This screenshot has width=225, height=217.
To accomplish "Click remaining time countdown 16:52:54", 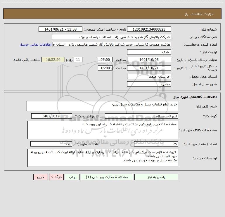I will coord(53,59).
